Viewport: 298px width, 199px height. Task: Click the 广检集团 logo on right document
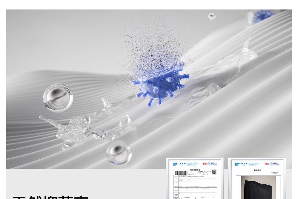click(241, 164)
